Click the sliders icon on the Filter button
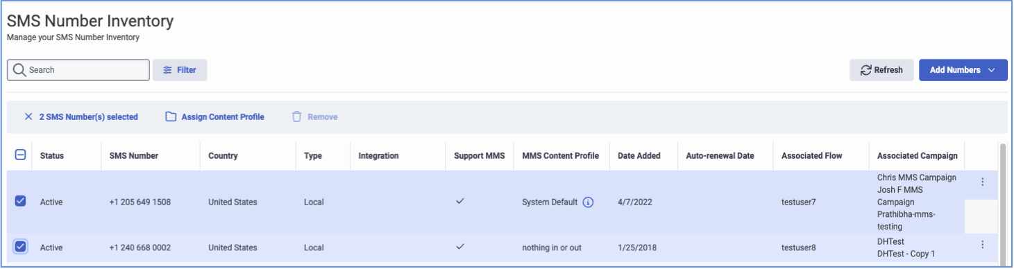This screenshot has width=1014, height=269. pyautogui.click(x=167, y=70)
